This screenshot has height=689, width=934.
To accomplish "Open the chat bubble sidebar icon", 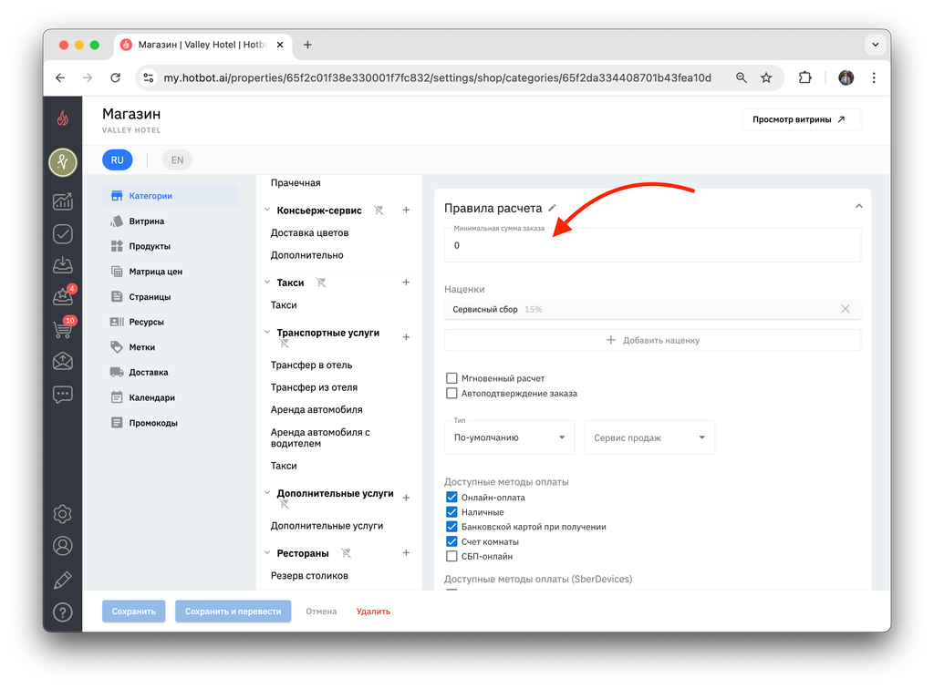I will [x=63, y=395].
